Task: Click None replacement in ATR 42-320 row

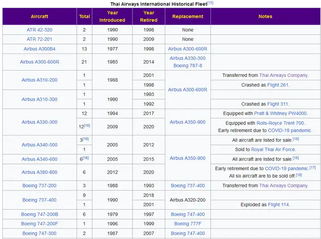Action: pos(188,30)
